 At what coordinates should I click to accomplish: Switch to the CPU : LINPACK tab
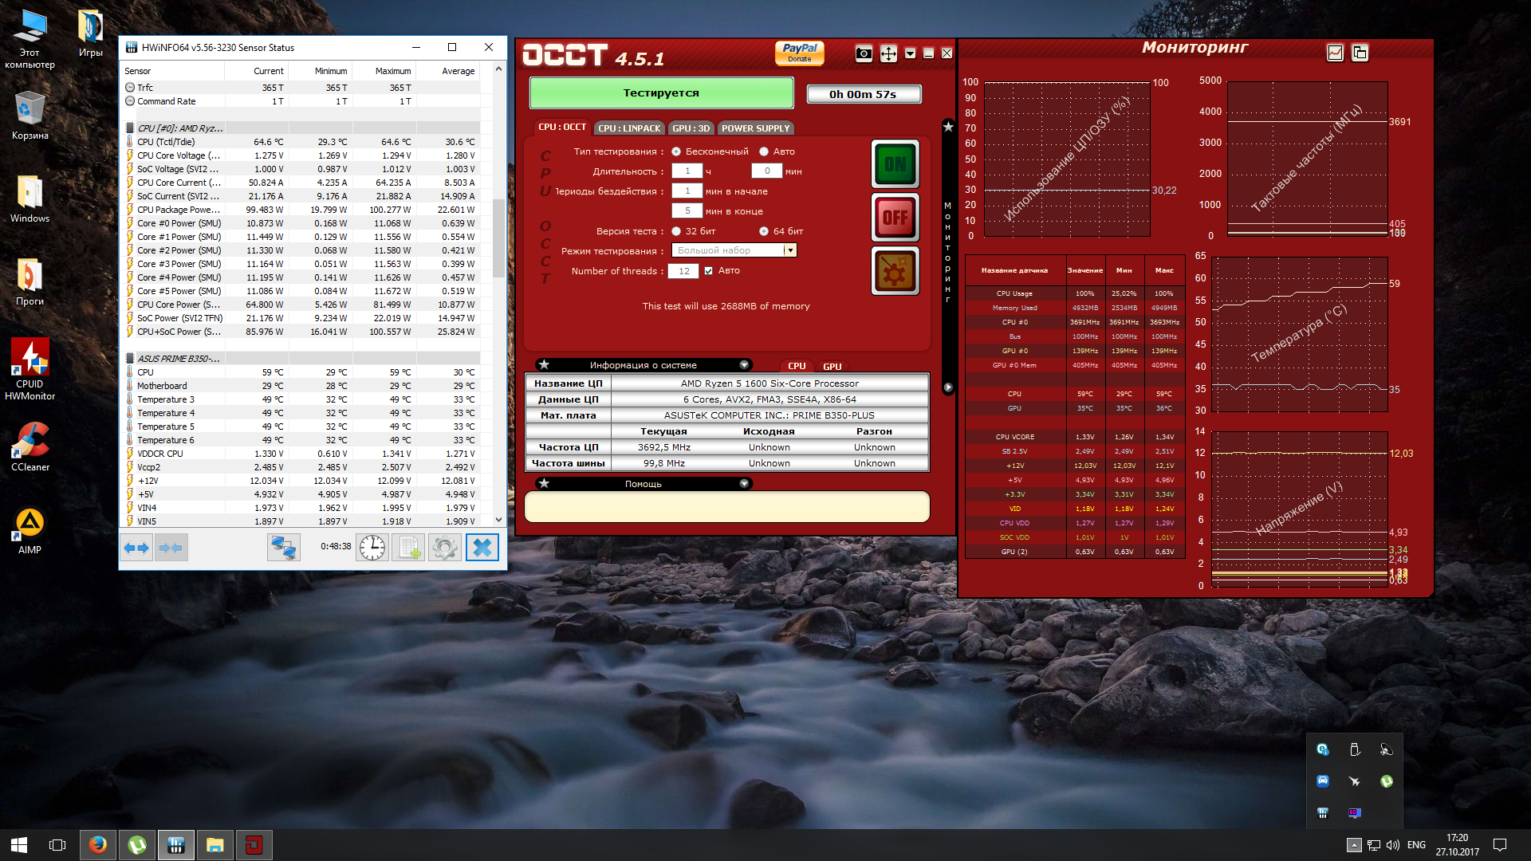point(629,128)
